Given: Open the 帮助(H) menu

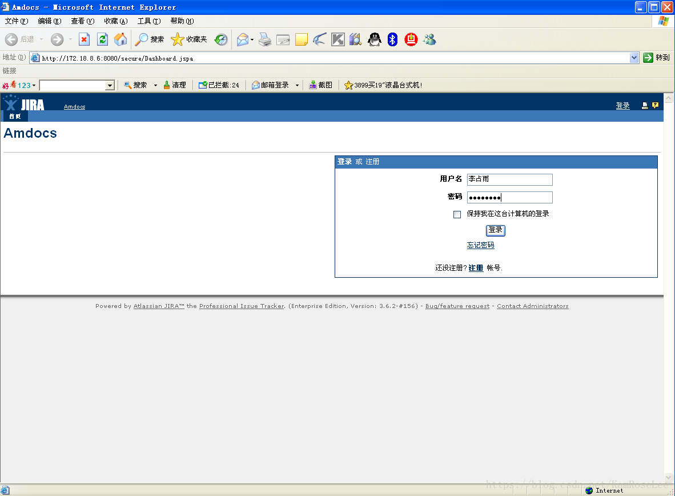Looking at the screenshot, I should (x=182, y=21).
